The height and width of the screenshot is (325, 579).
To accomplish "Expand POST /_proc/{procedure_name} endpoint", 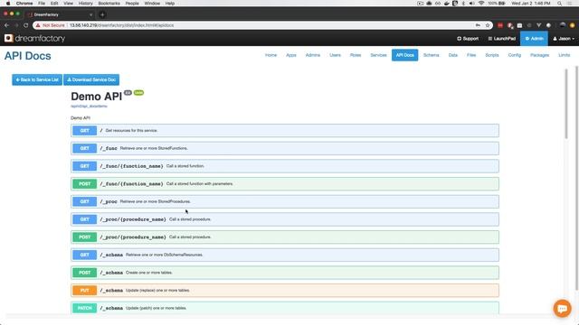I will click(x=285, y=237).
